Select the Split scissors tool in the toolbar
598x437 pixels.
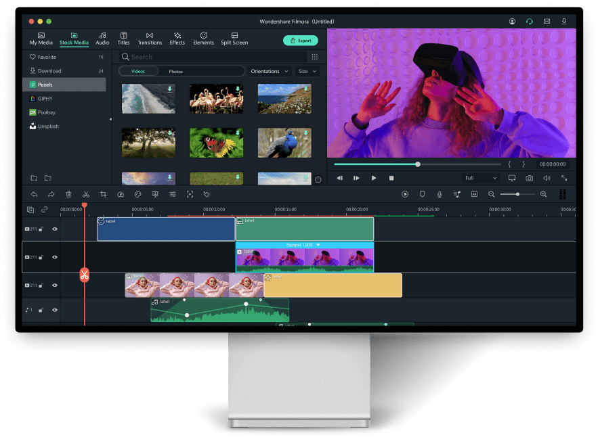pyautogui.click(x=86, y=194)
